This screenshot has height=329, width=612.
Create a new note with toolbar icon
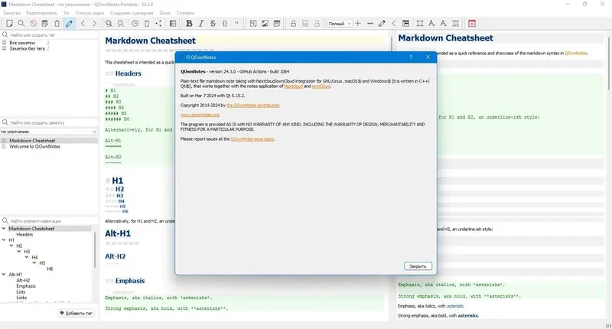point(9,24)
